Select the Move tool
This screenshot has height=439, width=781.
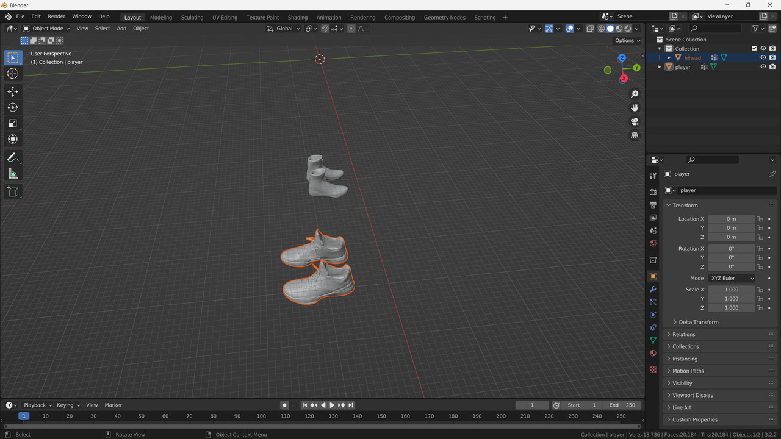tap(13, 91)
